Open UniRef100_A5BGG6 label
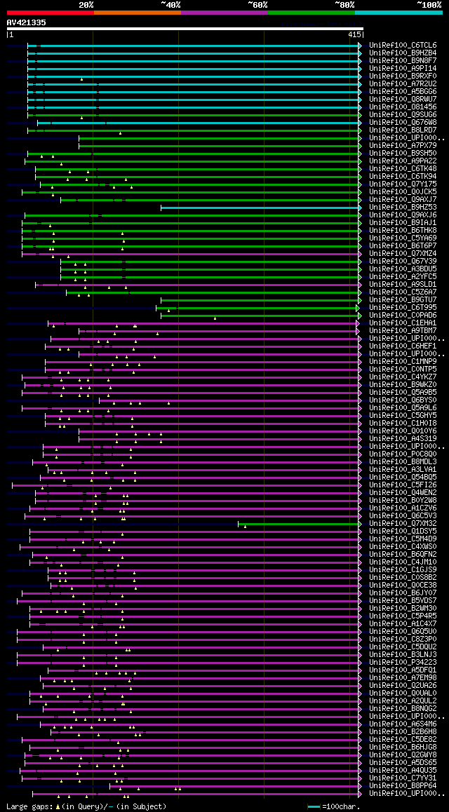Screen dimensions: 449x812 click(403, 92)
